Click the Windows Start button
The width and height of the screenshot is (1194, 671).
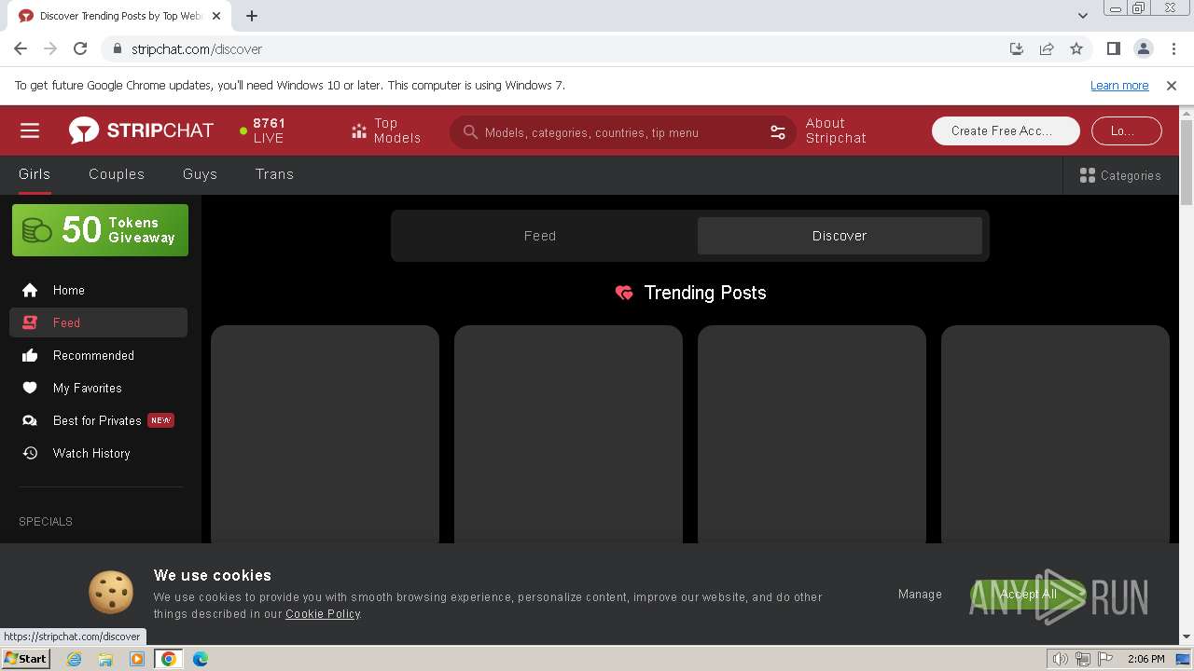pyautogui.click(x=25, y=658)
